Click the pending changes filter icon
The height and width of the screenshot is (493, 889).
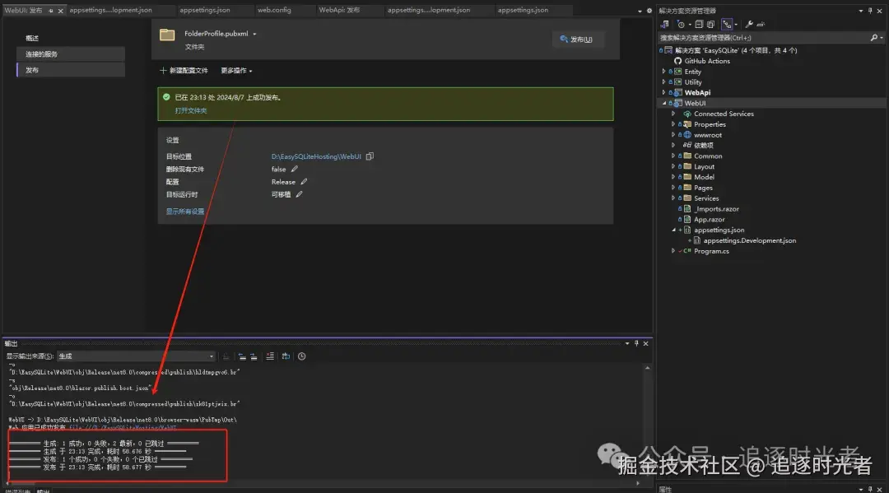coord(682,25)
